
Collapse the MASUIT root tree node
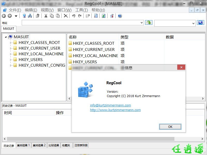[x=6, y=37]
